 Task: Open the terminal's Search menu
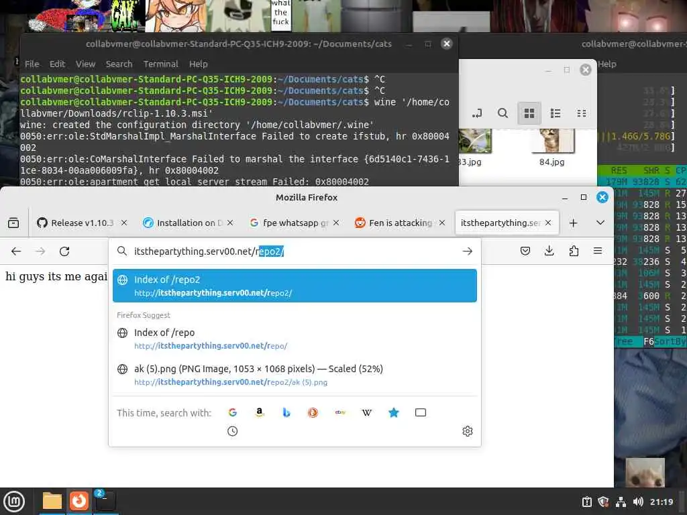tap(119, 64)
